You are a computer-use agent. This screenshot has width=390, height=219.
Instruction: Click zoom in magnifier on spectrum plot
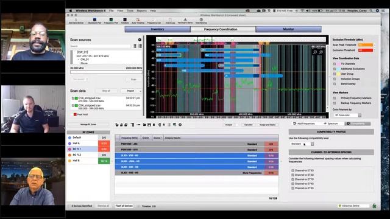pos(321,52)
